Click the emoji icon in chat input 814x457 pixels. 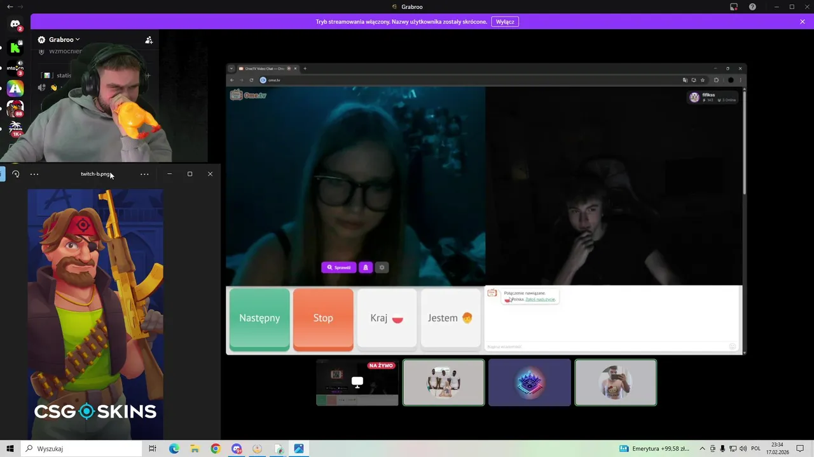point(733,347)
